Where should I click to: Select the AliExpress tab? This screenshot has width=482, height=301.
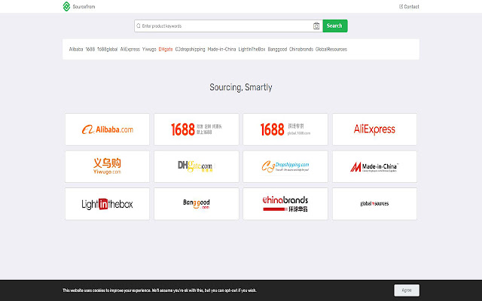pyautogui.click(x=130, y=49)
